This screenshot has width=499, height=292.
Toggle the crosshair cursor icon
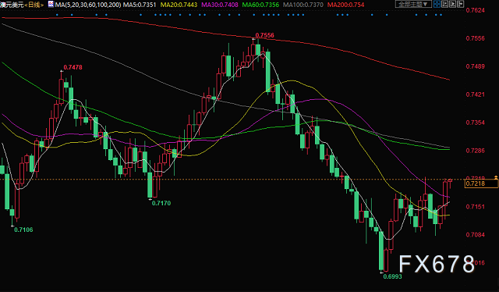coord(437,4)
